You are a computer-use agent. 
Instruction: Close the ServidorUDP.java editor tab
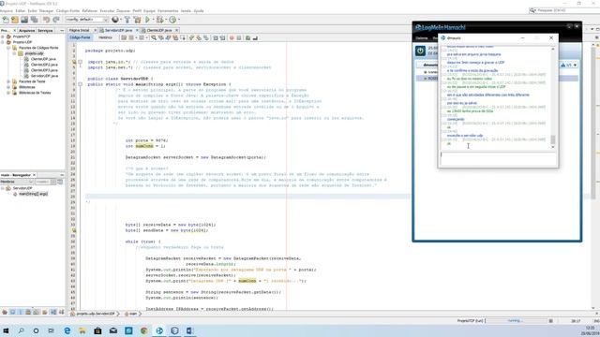pyautogui.click(x=137, y=30)
